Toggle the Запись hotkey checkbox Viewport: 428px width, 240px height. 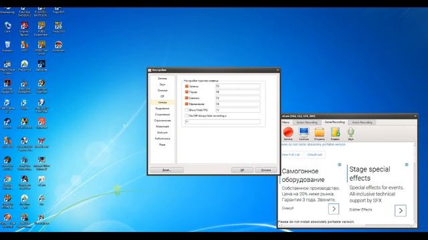pos(187,86)
